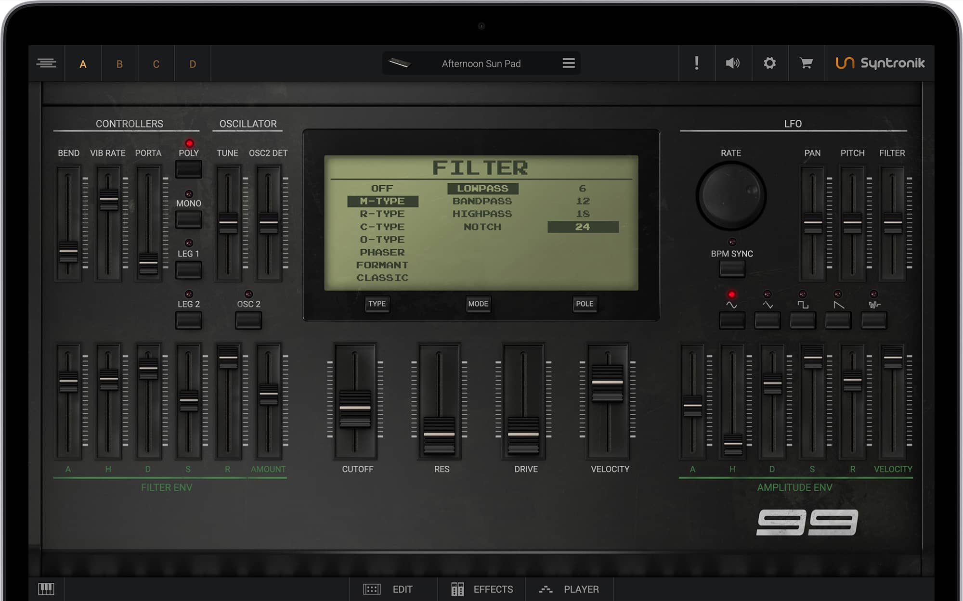963x601 pixels.
Task: Click the POLE button under the display
Action: 585,304
